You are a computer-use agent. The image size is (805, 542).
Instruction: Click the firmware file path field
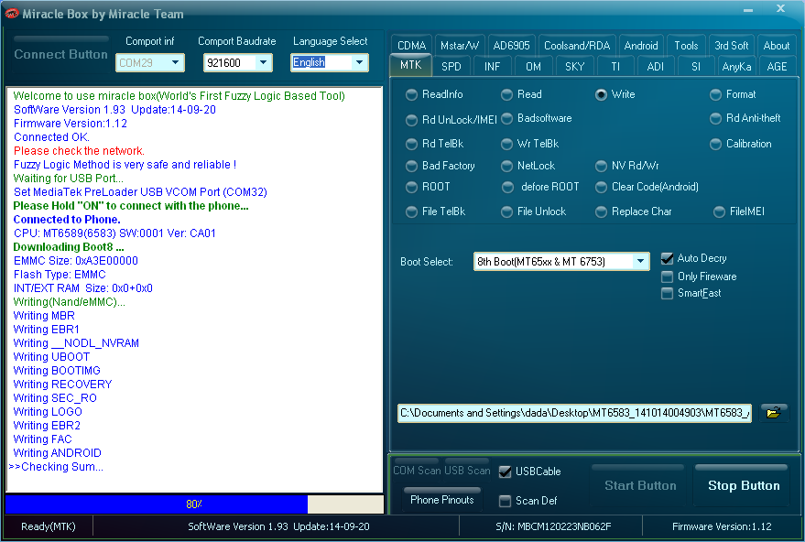(x=574, y=413)
